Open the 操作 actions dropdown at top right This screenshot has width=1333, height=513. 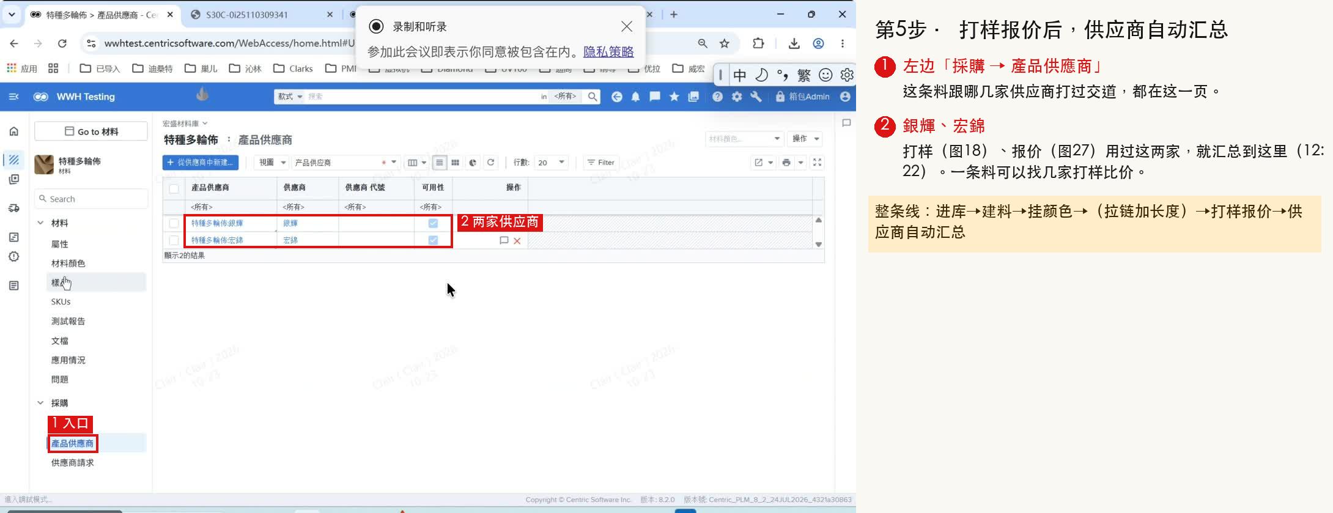[805, 139]
